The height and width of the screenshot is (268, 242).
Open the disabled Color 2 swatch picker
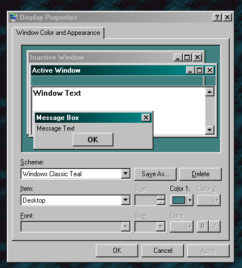[209, 200]
